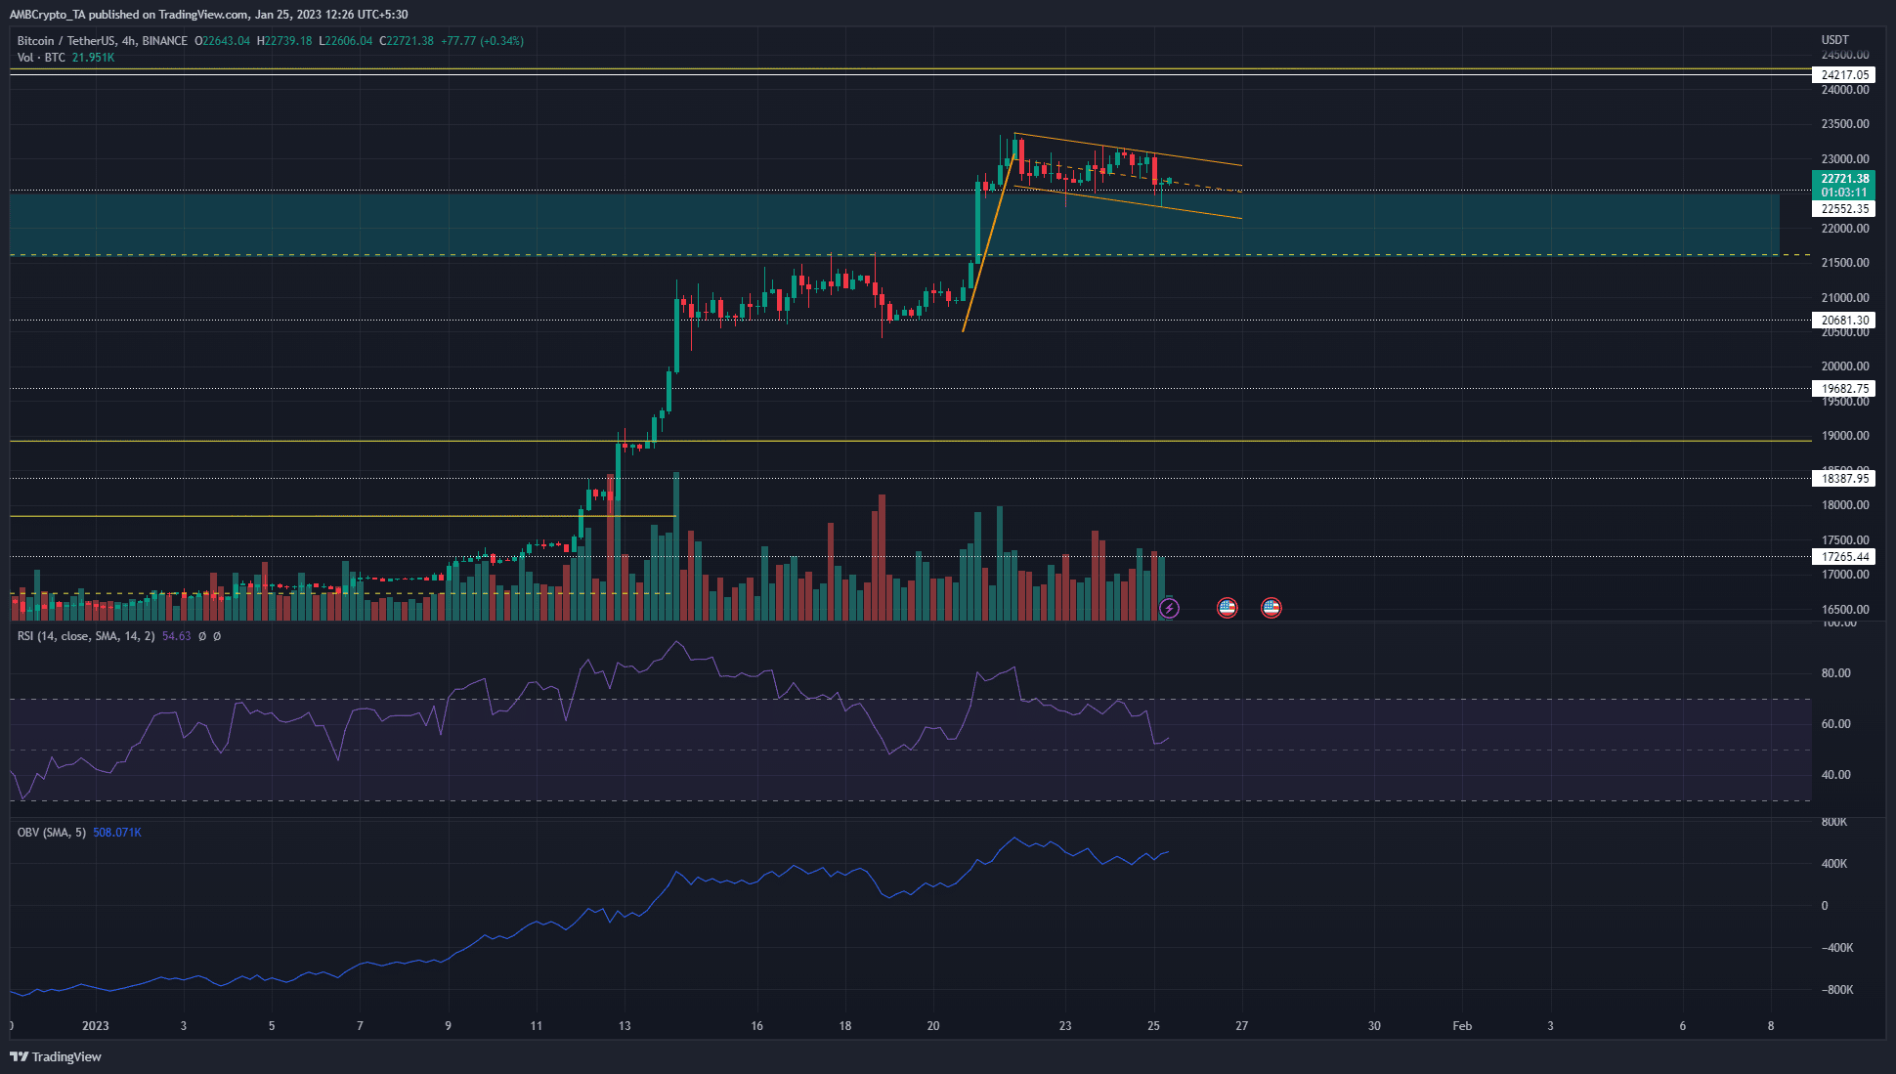Click the change value +77.77 (+0.34%)

(482, 41)
